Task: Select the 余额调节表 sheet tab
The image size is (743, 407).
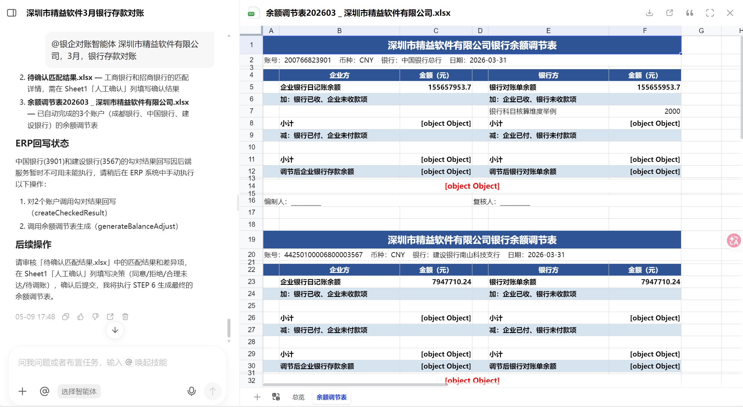Action: click(x=331, y=397)
